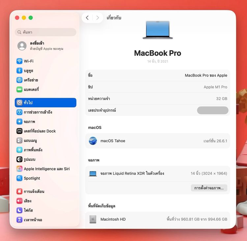Select the Network (เครือข่าย) globe icon
Viewport: 247px width, 241px height.
pyautogui.click(x=19, y=80)
